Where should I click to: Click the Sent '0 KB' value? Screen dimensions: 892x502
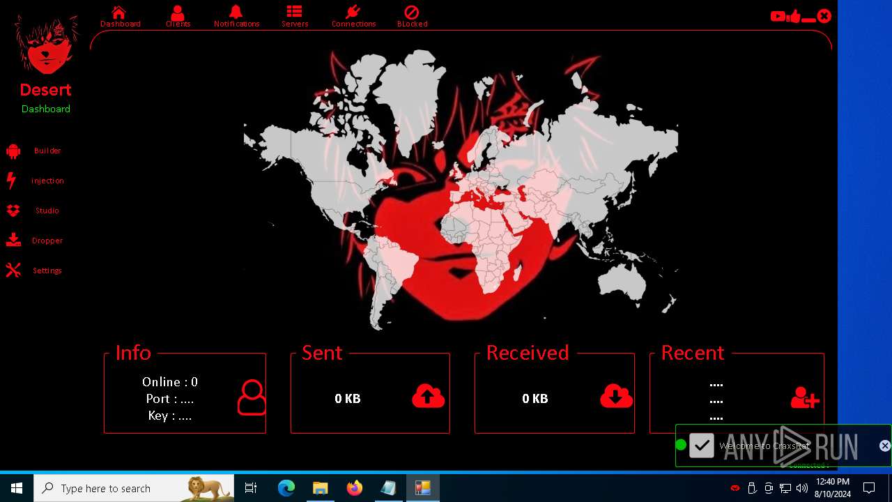pyautogui.click(x=348, y=399)
